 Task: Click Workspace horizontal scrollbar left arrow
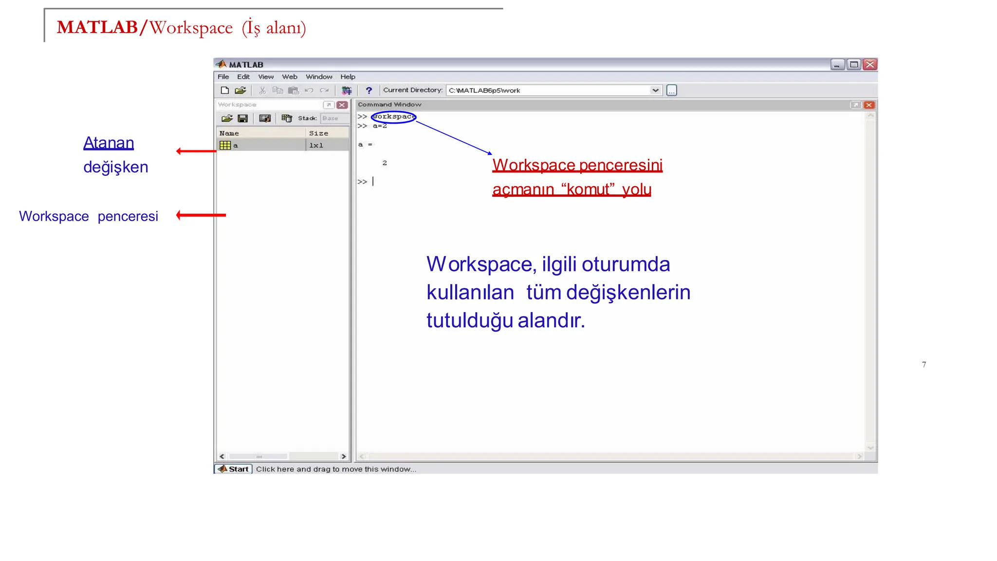(x=222, y=456)
